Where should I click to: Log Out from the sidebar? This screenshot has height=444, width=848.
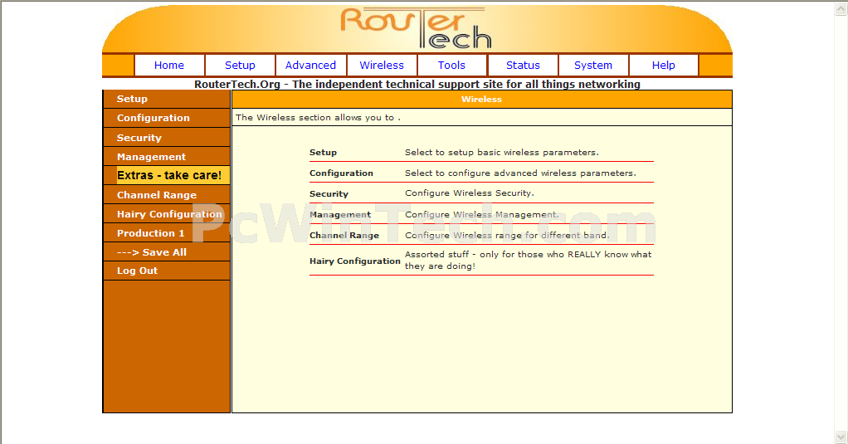click(167, 271)
